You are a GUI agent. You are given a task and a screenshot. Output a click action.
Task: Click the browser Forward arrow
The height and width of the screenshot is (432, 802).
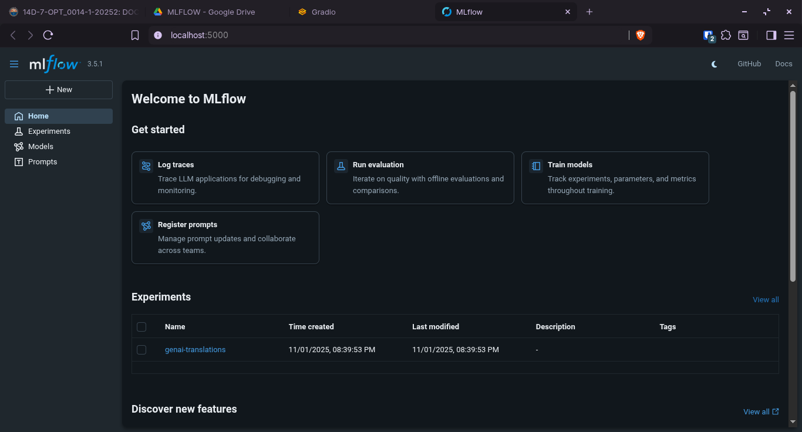pyautogui.click(x=31, y=35)
